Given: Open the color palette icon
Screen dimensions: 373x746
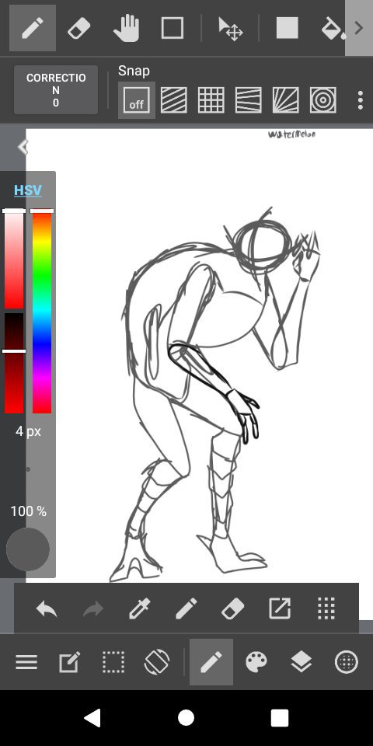Looking at the screenshot, I should pos(256,662).
